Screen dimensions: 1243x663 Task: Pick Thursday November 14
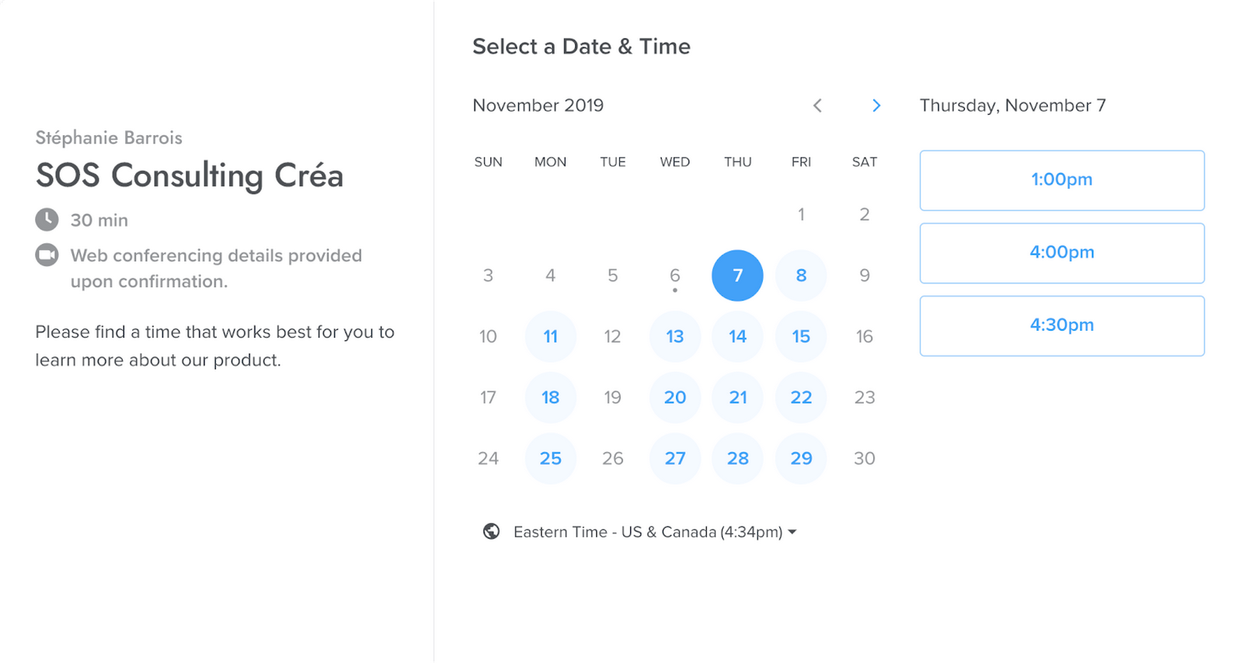737,336
